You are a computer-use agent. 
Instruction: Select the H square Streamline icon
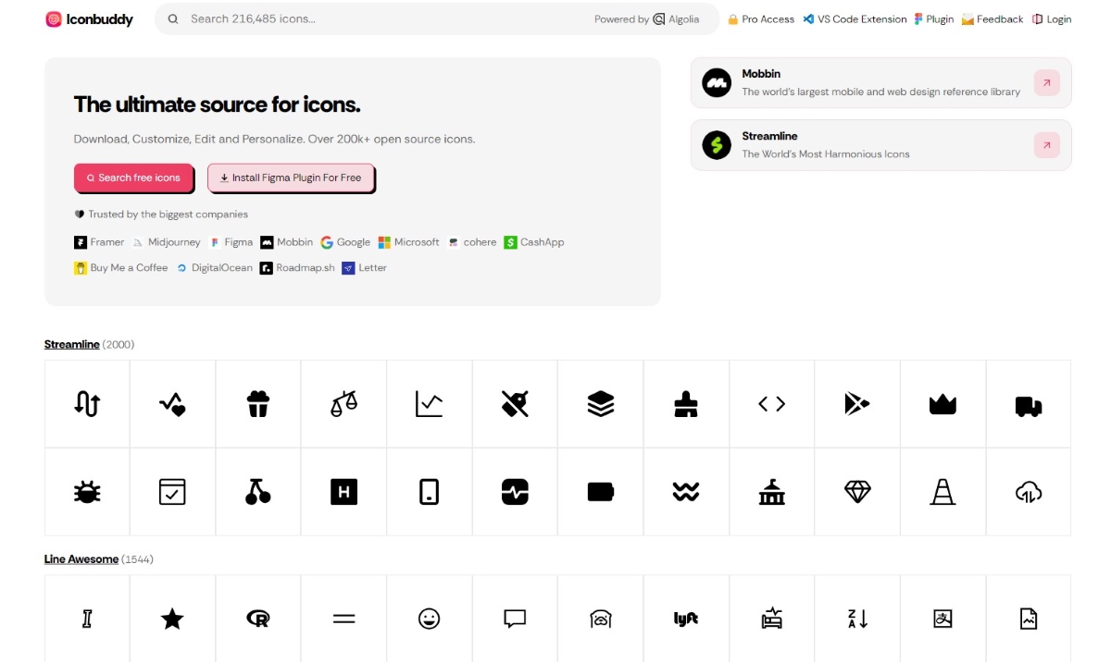[x=343, y=492]
